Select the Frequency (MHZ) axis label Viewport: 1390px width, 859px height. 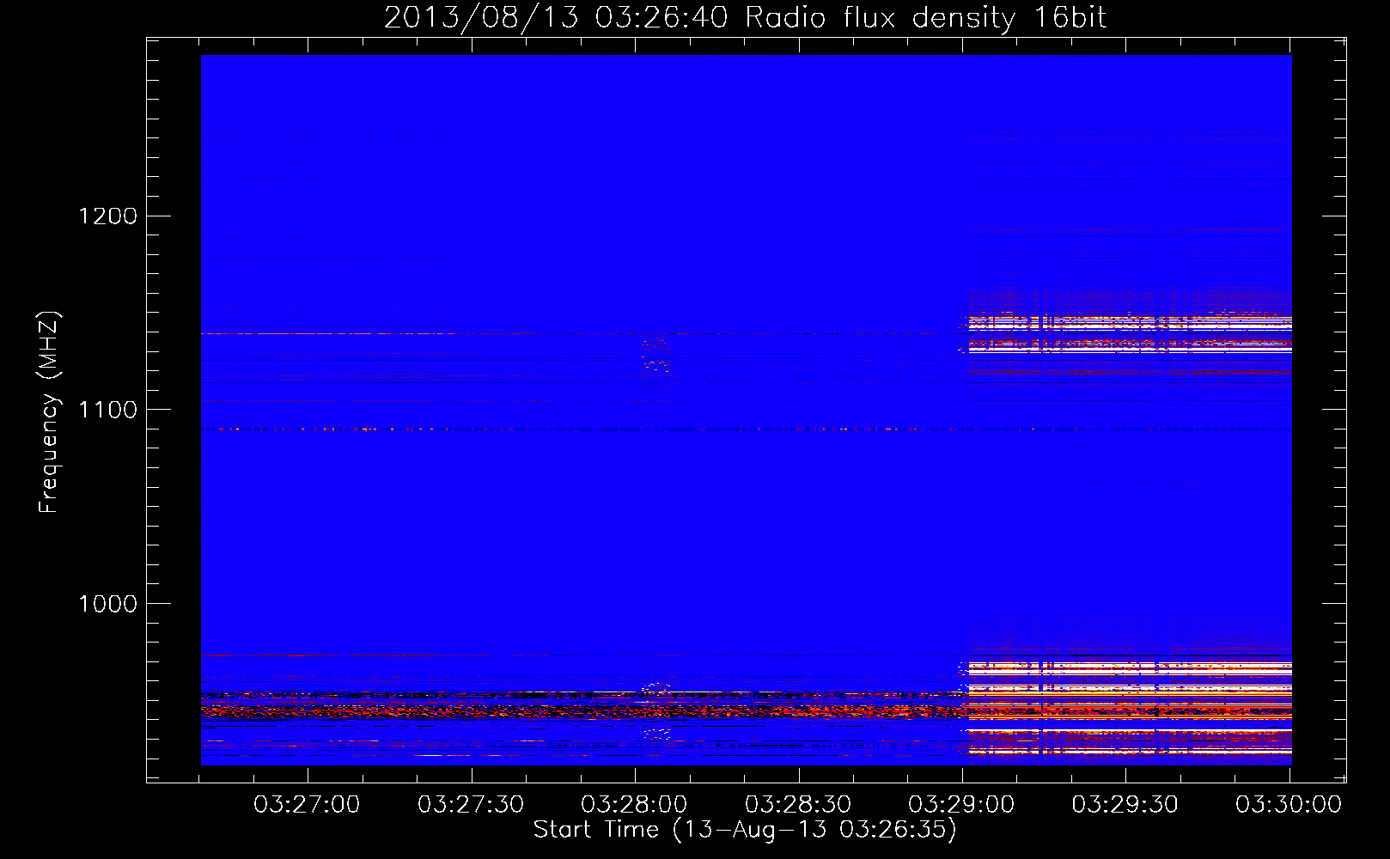[49, 412]
